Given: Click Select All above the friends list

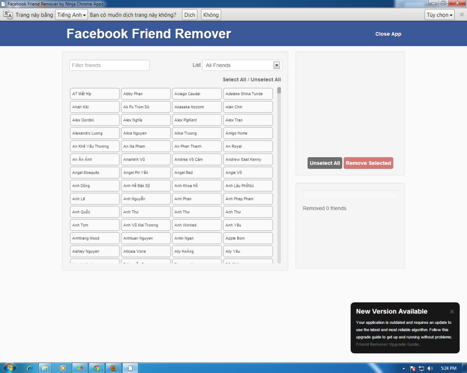Looking at the screenshot, I should point(234,79).
